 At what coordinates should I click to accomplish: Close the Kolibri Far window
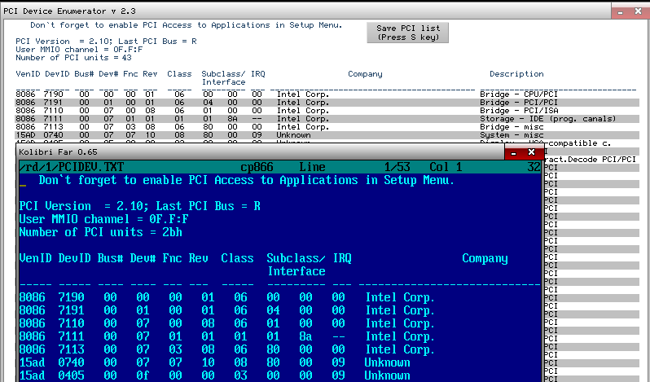[x=532, y=152]
